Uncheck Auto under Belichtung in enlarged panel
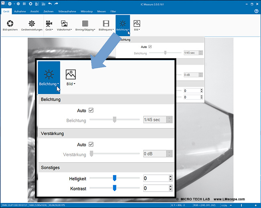Screen dimensions: 261x208 (91, 110)
